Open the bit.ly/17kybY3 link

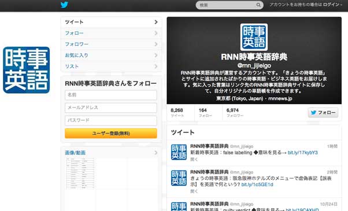[303, 153]
